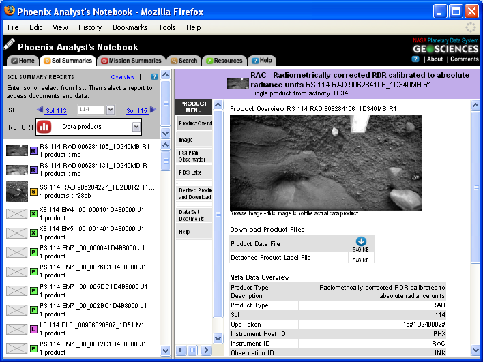Click the blue Product Data File download icon

(x=361, y=241)
